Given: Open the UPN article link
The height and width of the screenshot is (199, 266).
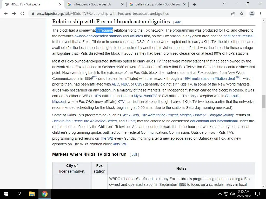Looking at the screenshot, I should [x=97, y=96].
